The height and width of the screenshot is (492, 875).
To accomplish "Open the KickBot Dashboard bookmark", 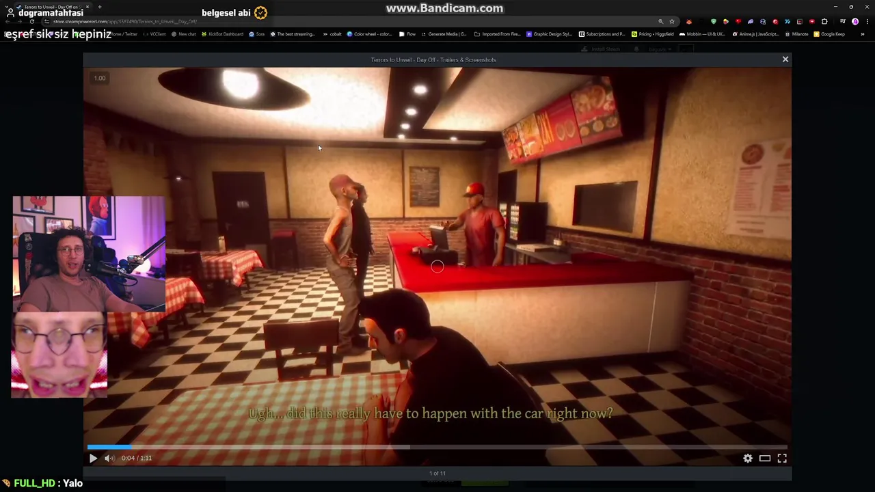I will [222, 34].
